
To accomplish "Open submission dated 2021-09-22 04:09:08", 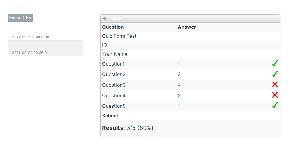I will [x=45, y=33].
